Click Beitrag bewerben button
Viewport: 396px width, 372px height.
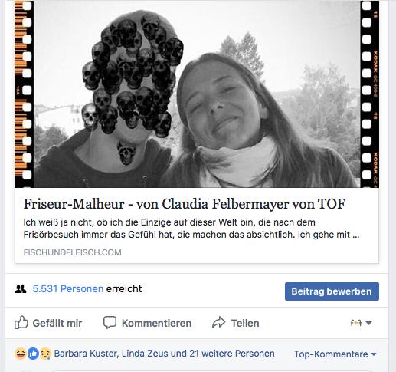332,291
